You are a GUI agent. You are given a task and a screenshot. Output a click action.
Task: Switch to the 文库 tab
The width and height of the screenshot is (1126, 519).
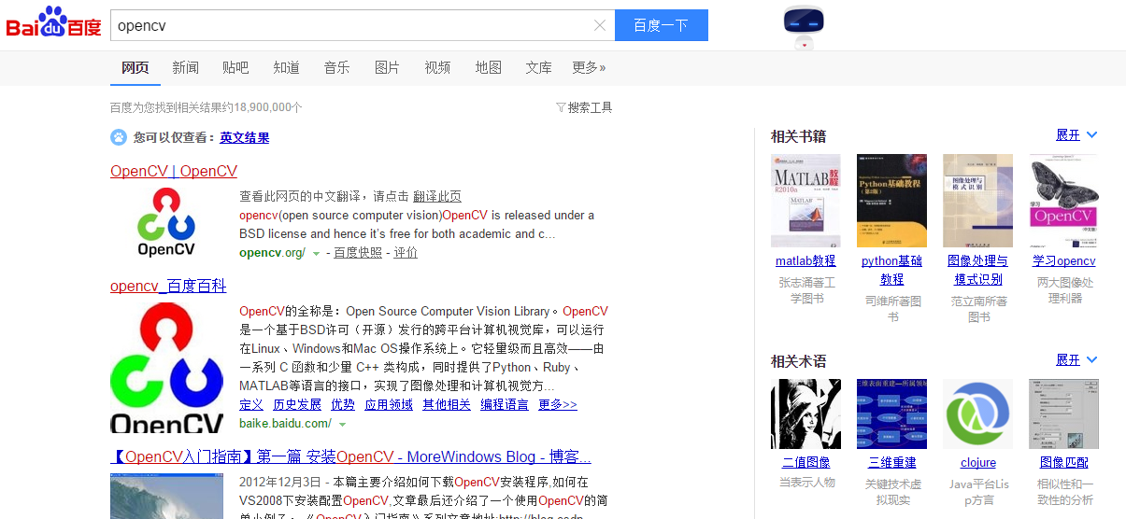point(538,67)
